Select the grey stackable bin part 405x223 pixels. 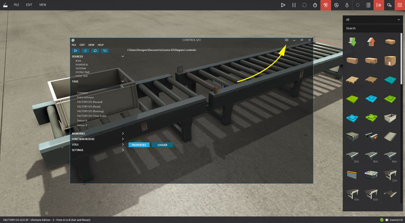click(390, 118)
